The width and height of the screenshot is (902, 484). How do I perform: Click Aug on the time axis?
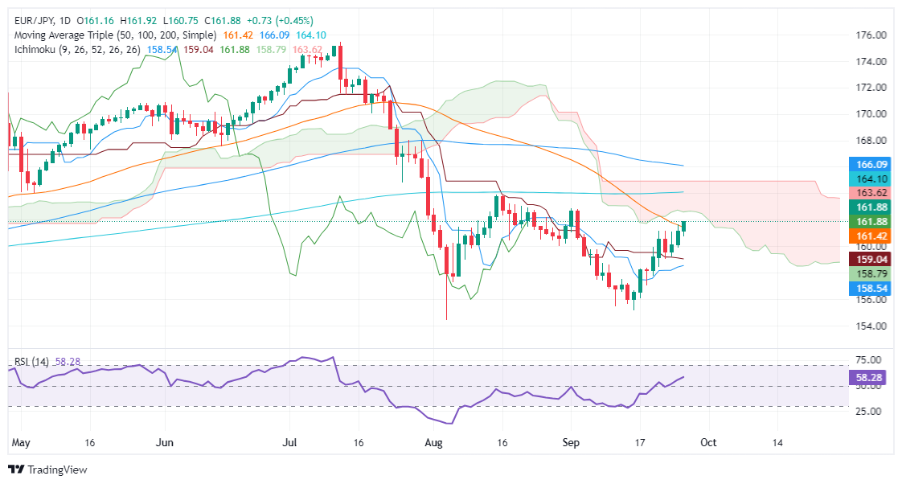[x=434, y=442]
